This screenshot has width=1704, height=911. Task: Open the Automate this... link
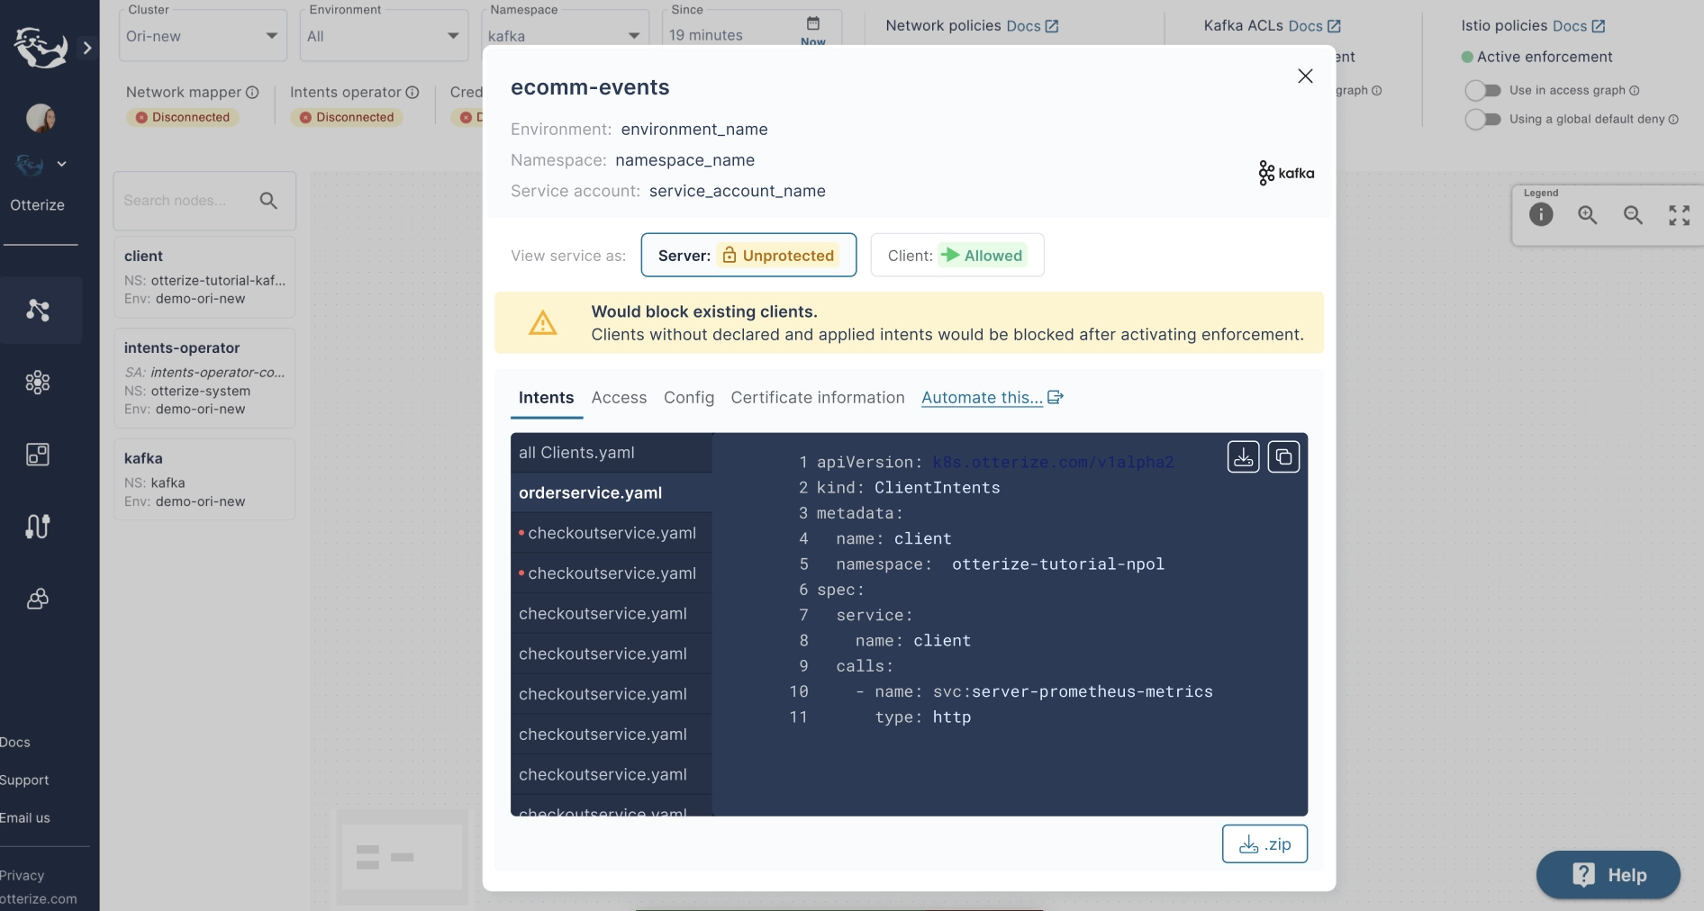[x=992, y=398]
